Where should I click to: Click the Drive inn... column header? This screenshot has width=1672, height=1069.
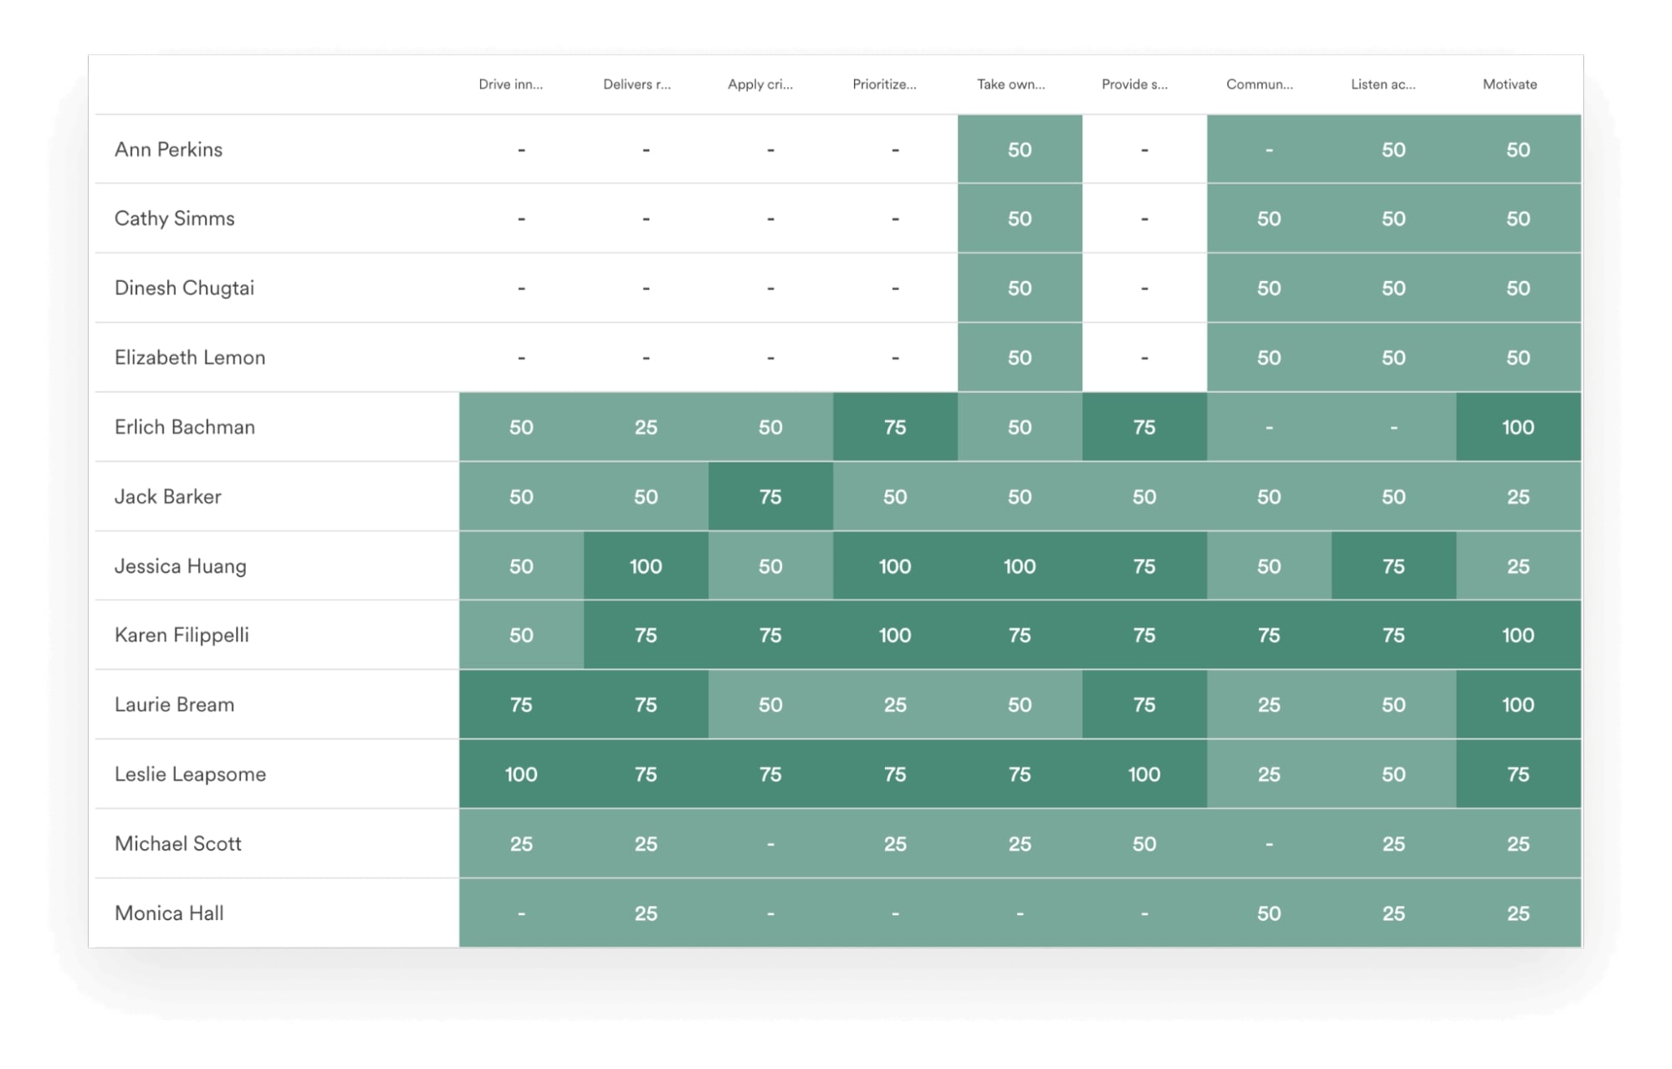click(510, 84)
